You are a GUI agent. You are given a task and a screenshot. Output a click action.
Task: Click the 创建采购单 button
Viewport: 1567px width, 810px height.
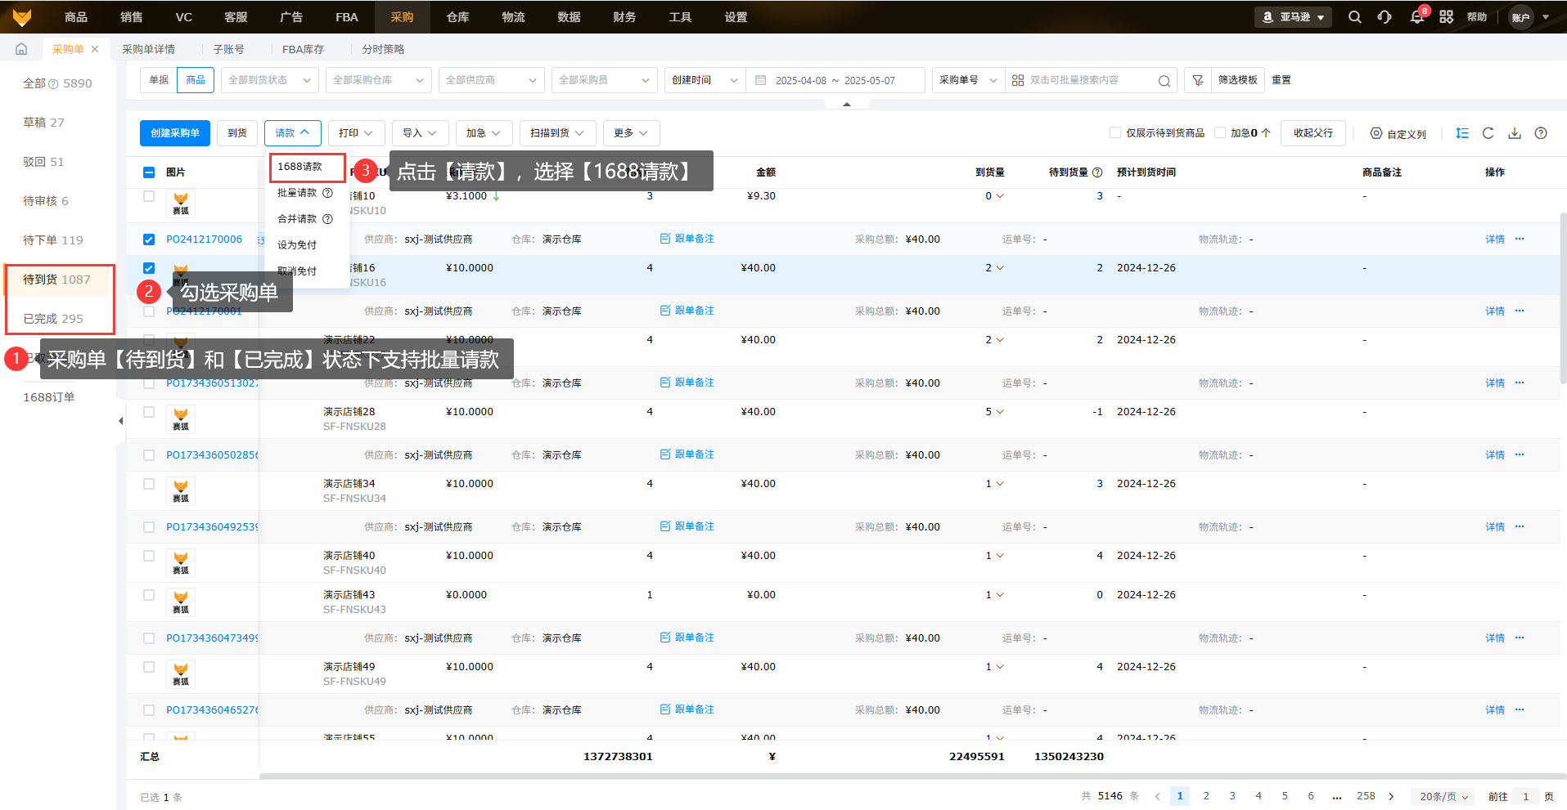174,133
